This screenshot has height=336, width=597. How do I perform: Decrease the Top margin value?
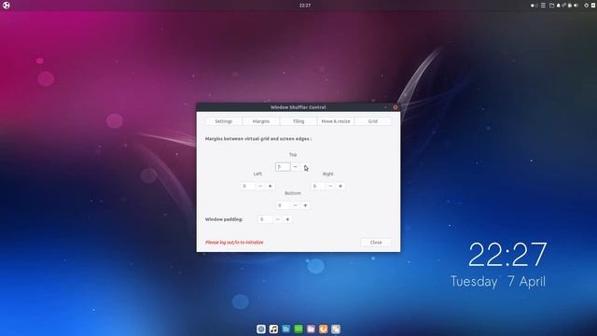(x=295, y=167)
